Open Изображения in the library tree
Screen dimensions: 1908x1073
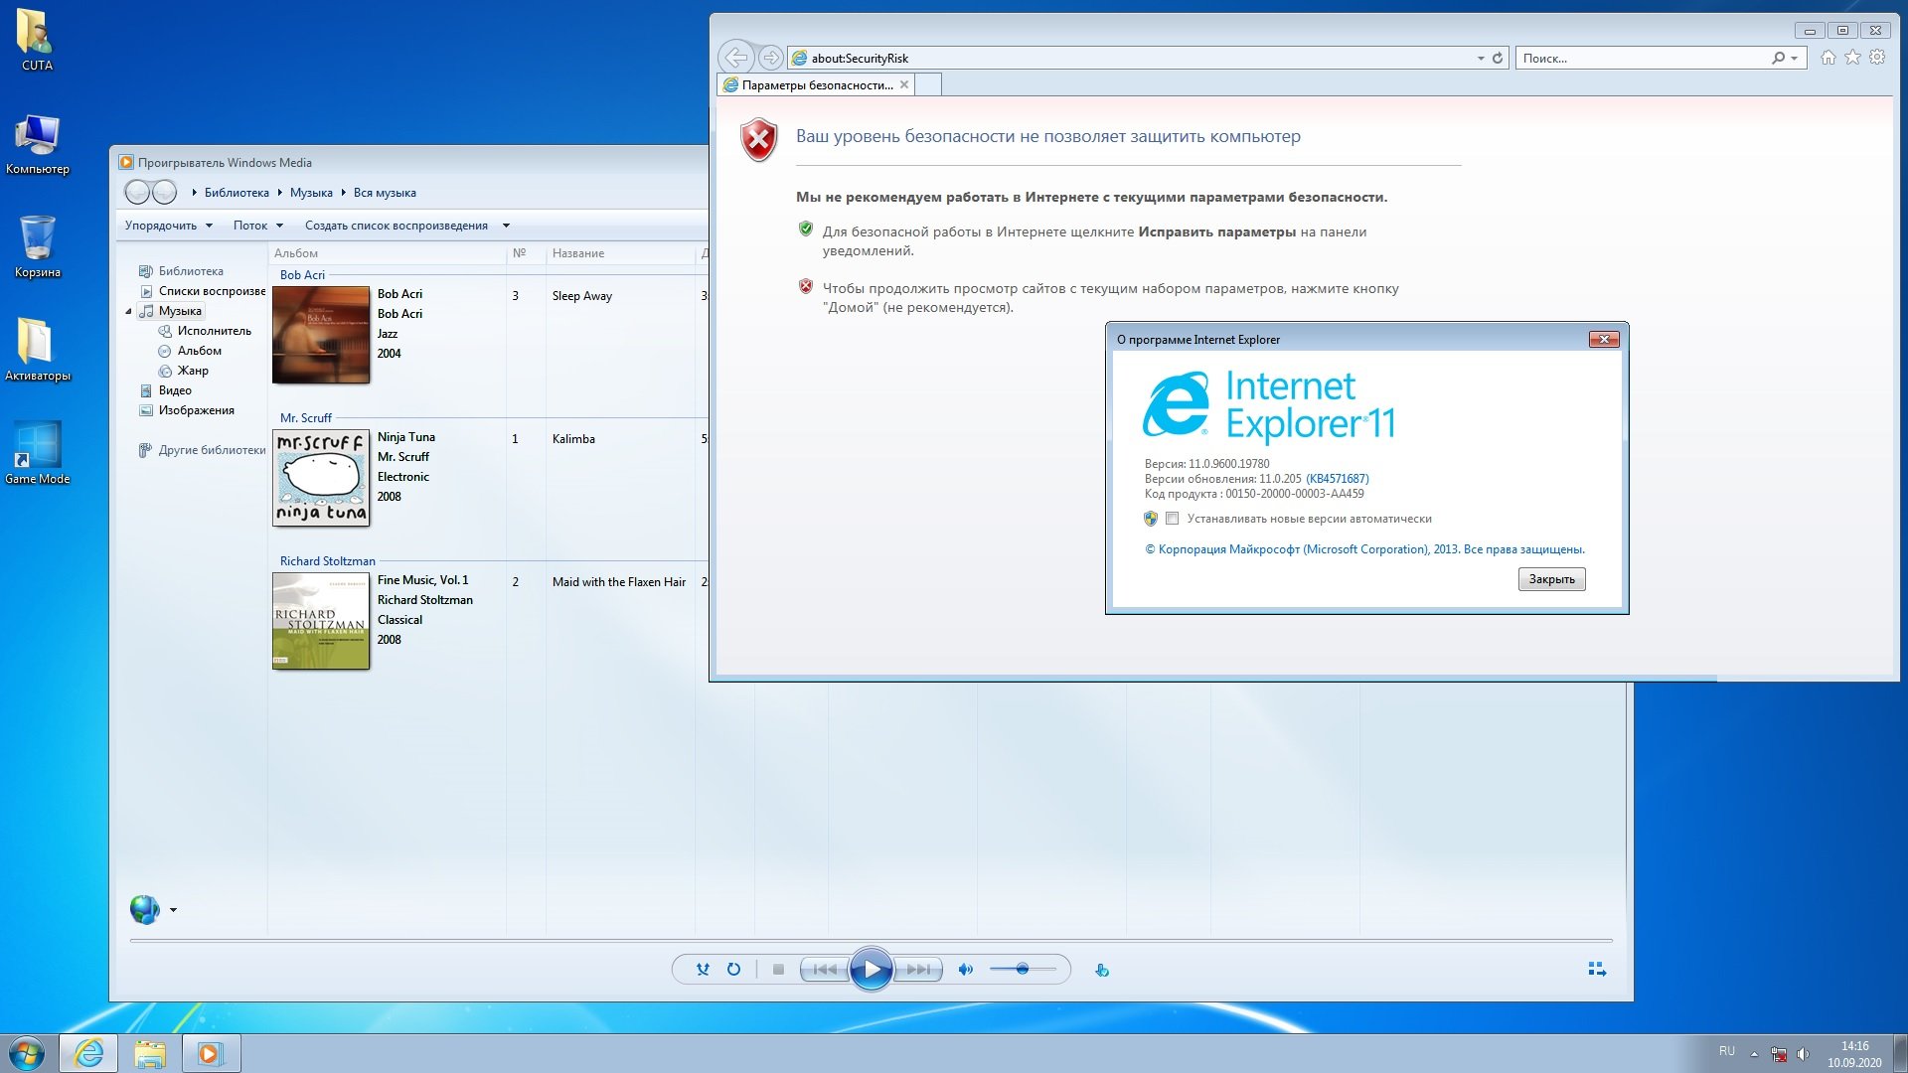pyautogui.click(x=196, y=410)
